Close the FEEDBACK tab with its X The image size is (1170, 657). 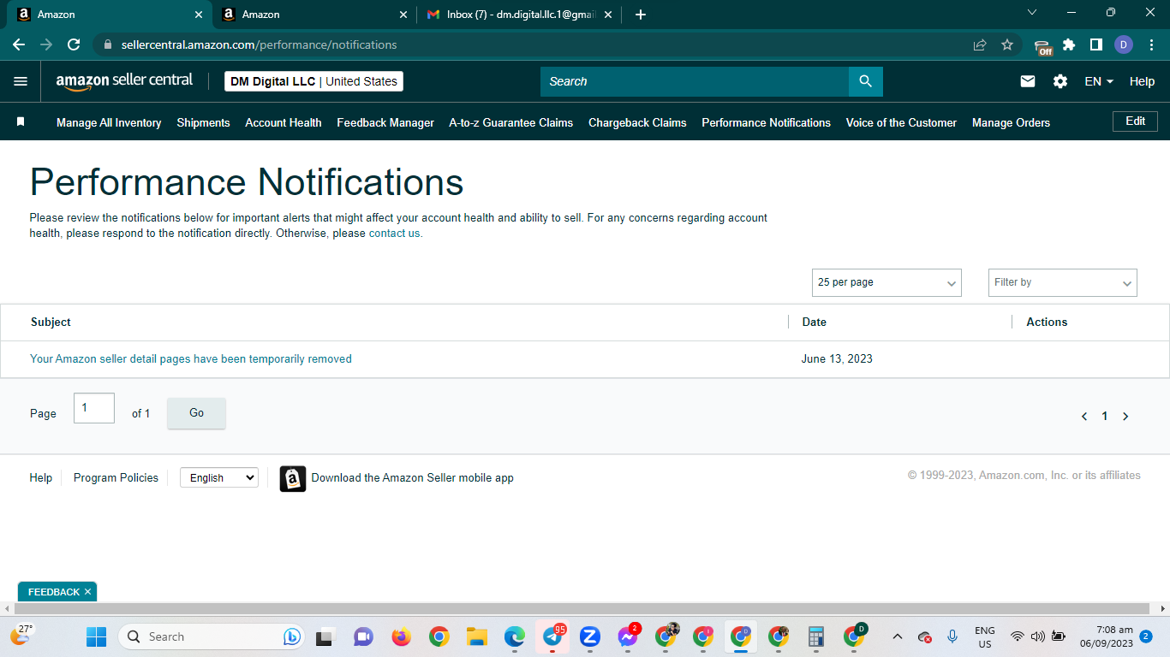(x=87, y=592)
